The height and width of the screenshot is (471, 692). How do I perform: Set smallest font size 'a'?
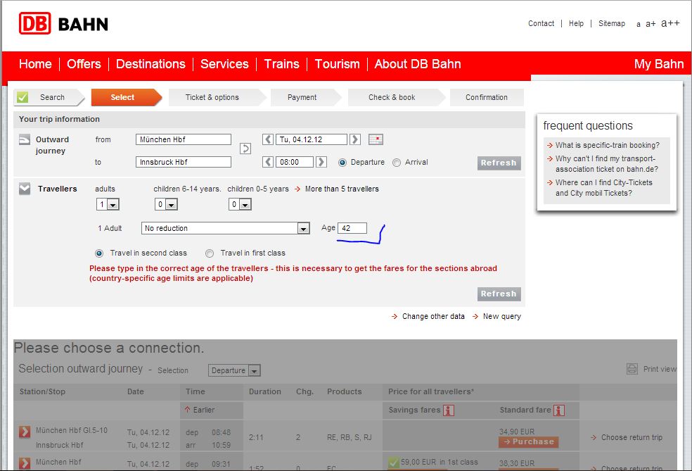(638, 25)
